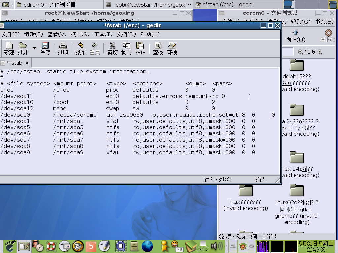Click the 100% zoom level in file browser

click(x=310, y=52)
